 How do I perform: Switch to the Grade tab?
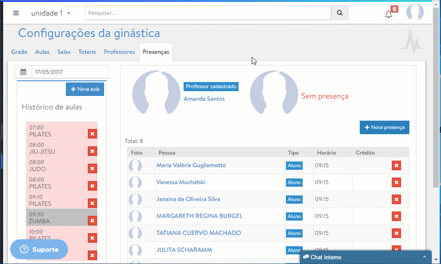[x=19, y=52]
